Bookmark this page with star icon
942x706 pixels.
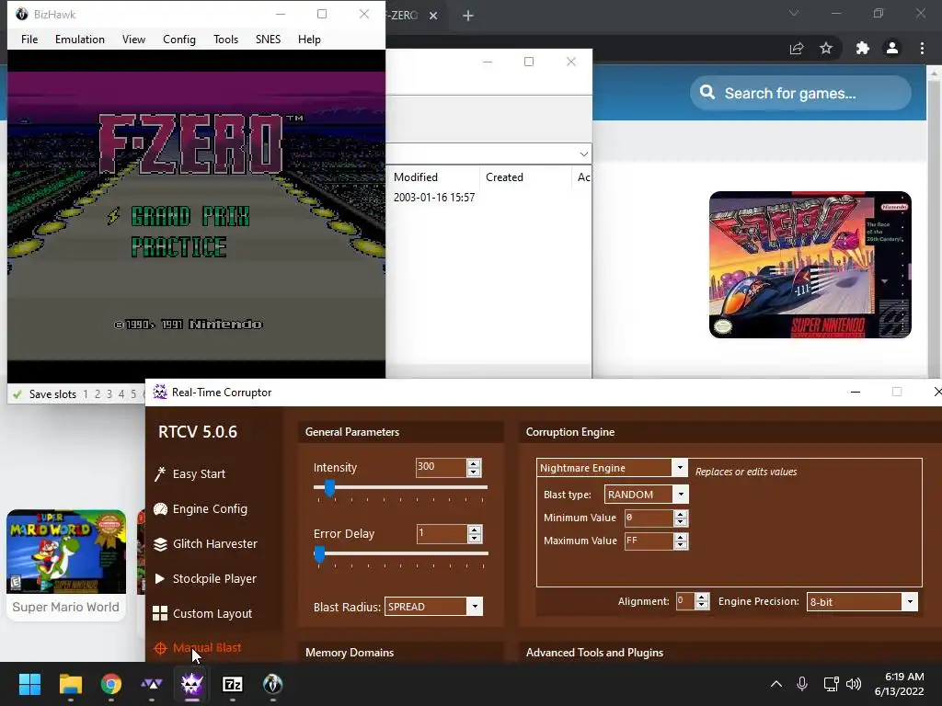(x=826, y=48)
